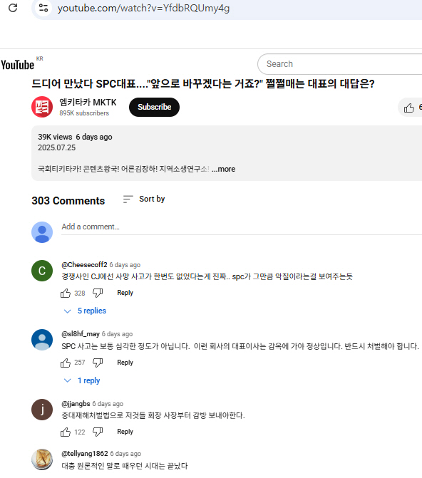Image resolution: width=422 pixels, height=478 pixels.
Task: Click the '257' like count
Action: [80, 363]
